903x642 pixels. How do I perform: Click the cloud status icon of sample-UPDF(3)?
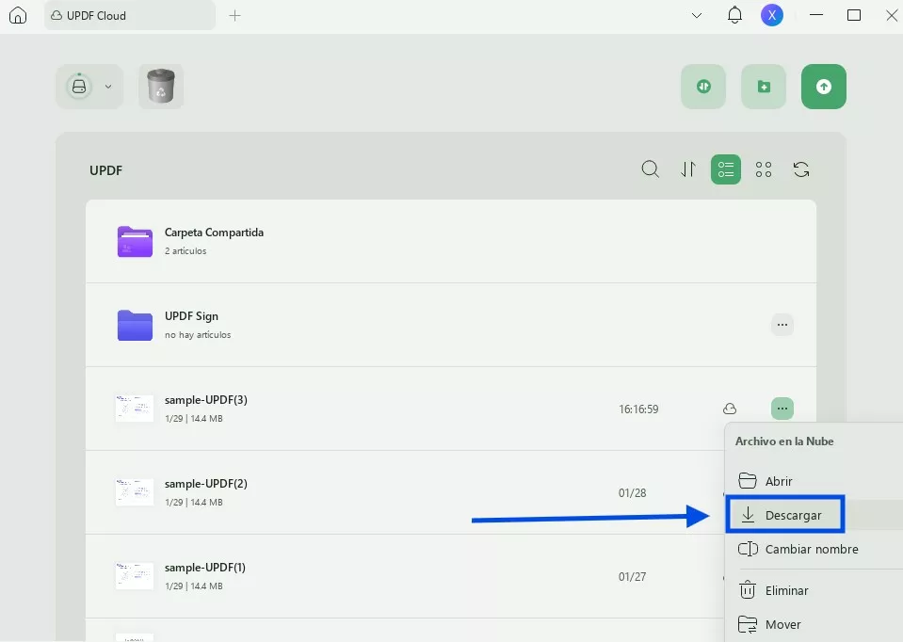click(x=730, y=409)
